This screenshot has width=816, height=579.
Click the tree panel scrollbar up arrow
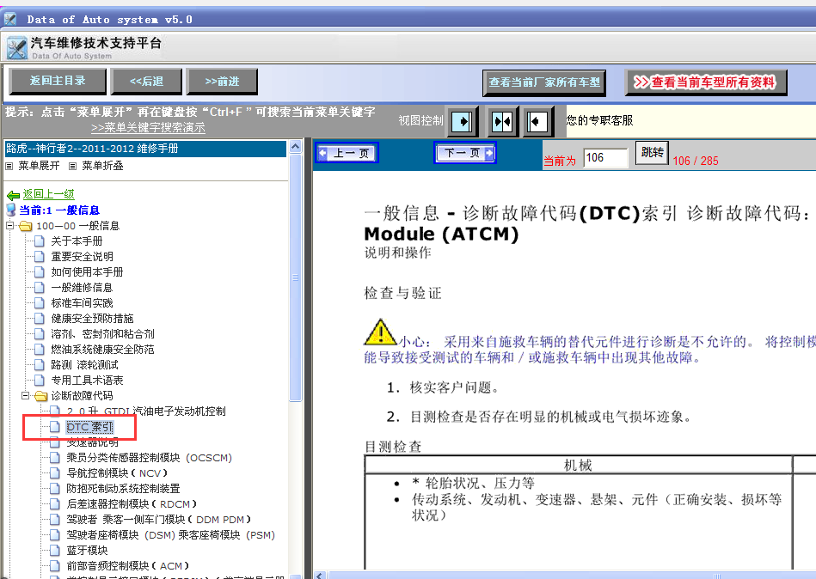[x=295, y=147]
